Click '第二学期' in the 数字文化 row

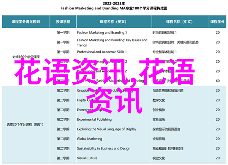pos(63,100)
